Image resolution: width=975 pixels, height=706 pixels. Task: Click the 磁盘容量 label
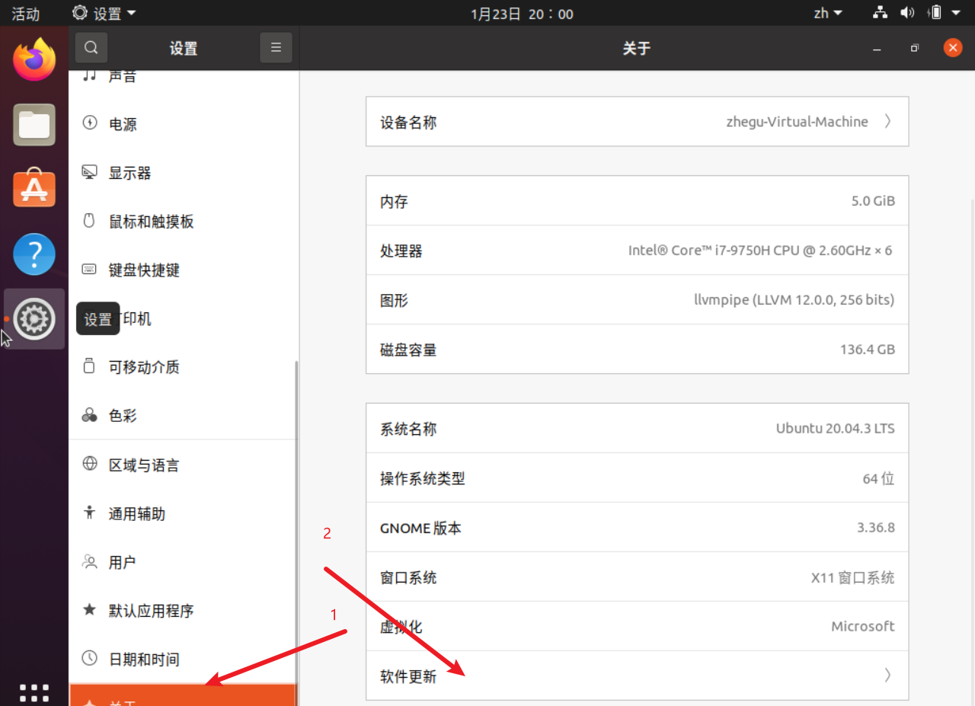pyautogui.click(x=408, y=350)
